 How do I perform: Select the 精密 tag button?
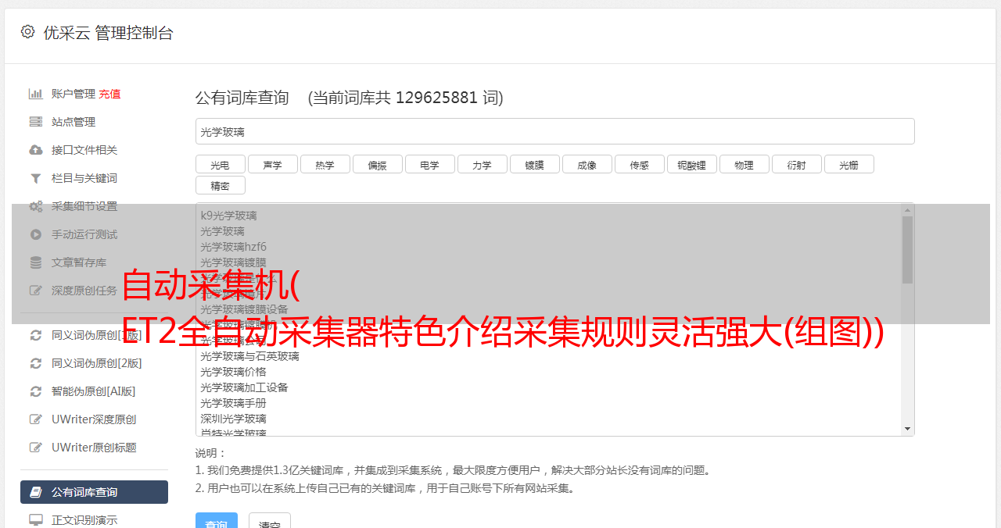pyautogui.click(x=221, y=186)
